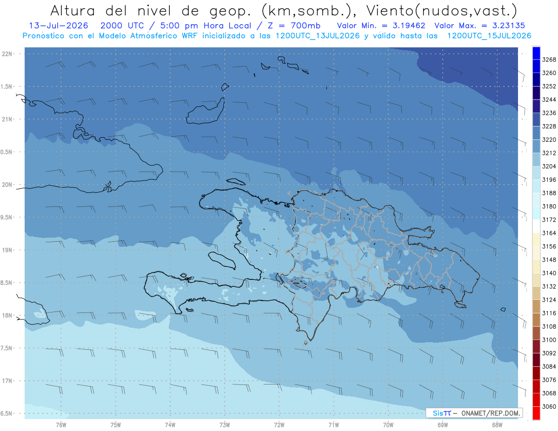
Task: Click the '71W' longitude label
Action: (x=333, y=424)
